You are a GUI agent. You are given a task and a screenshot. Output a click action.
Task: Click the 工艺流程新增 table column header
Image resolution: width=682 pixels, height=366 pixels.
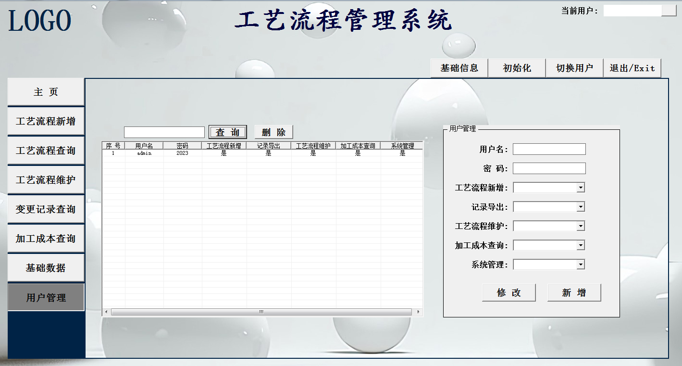click(x=224, y=146)
